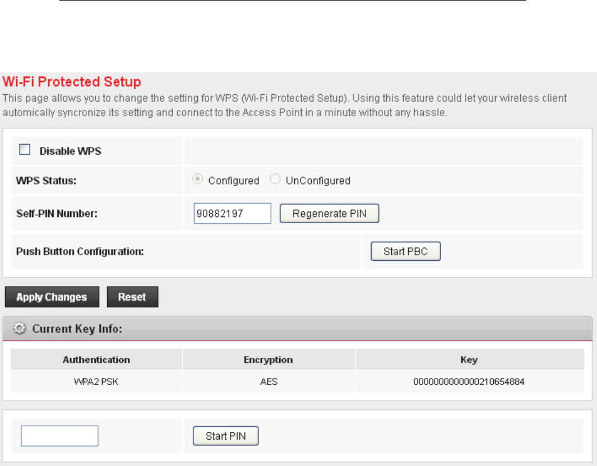The height and width of the screenshot is (466, 597).
Task: Click the Key column header
Action: click(469, 359)
